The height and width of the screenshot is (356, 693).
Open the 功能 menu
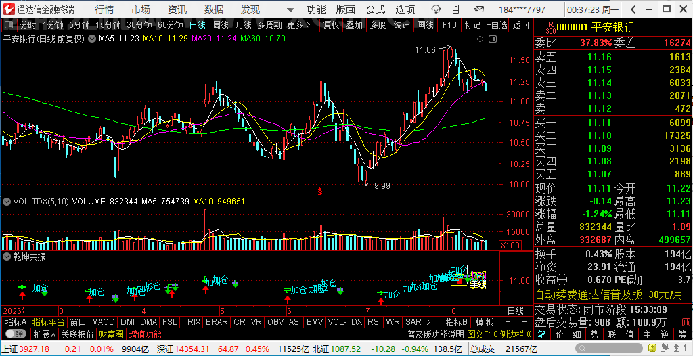pyautogui.click(x=316, y=9)
